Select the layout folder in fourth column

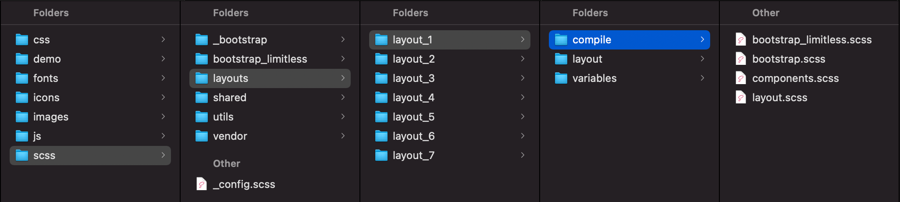587,59
